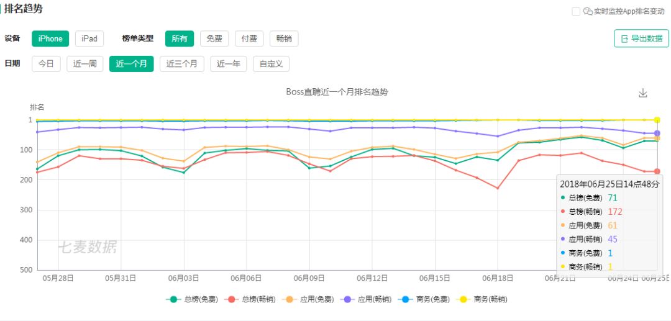
Task: Click the 导出数据 export button
Action: (641, 38)
